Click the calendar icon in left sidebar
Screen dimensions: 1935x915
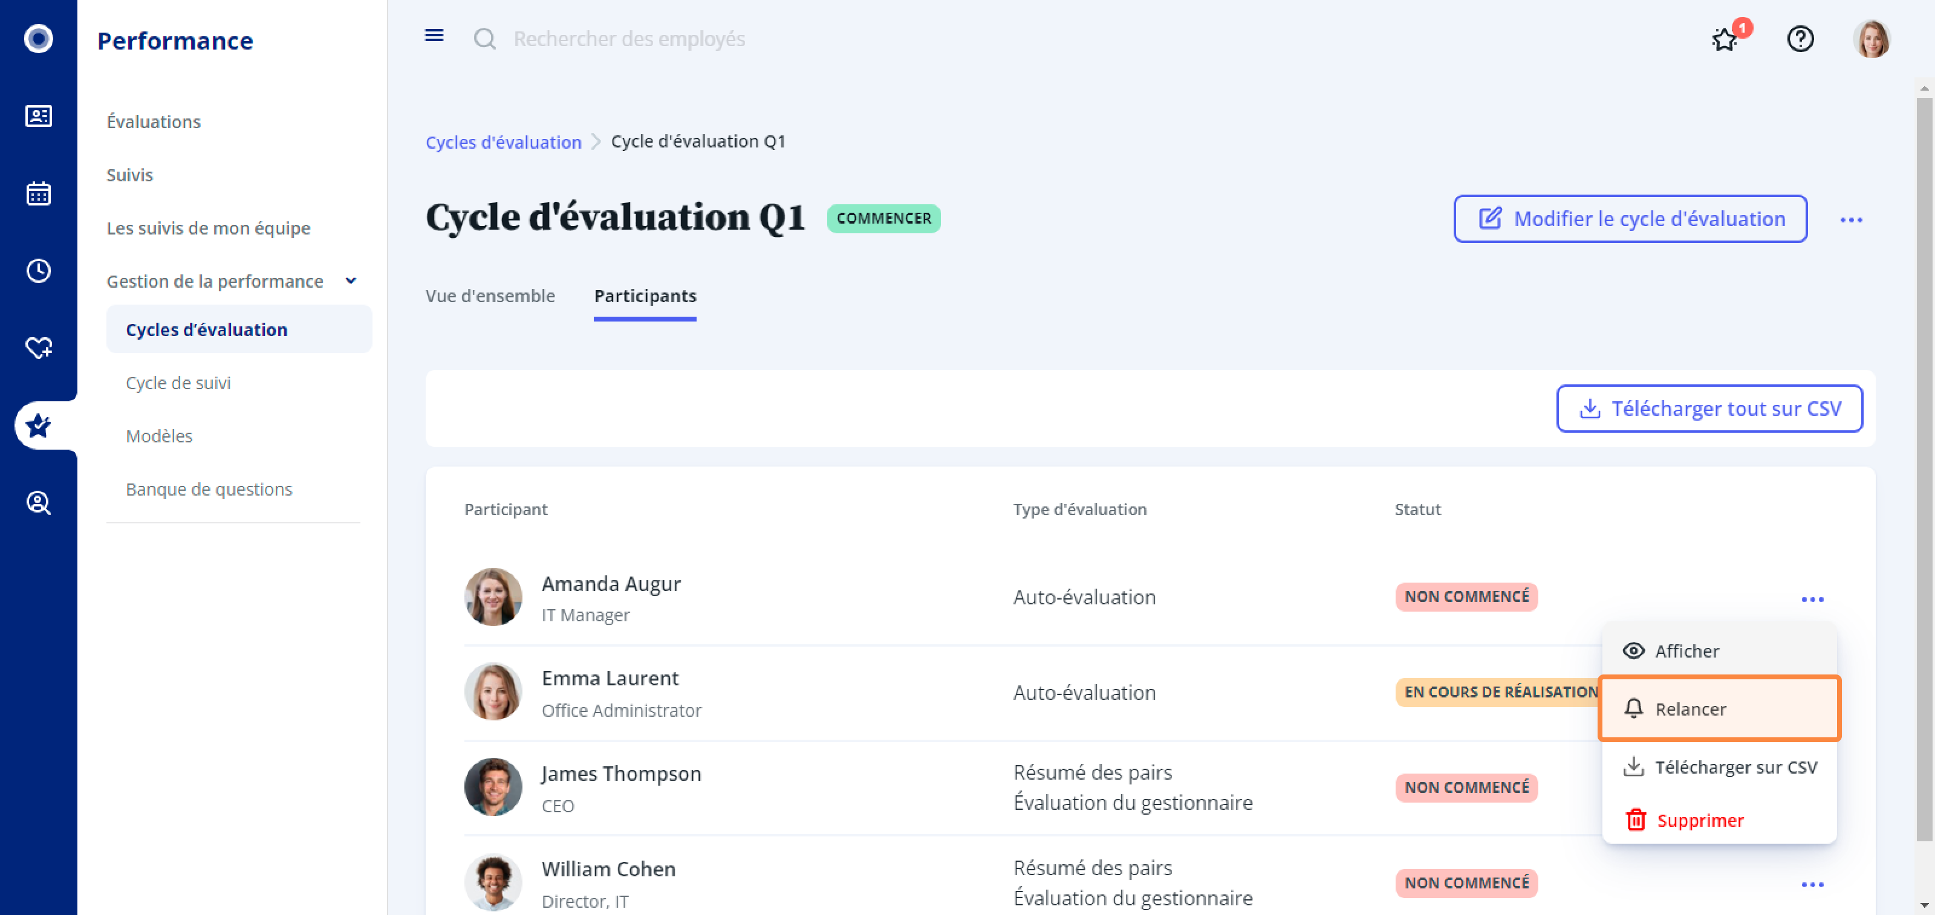[38, 193]
